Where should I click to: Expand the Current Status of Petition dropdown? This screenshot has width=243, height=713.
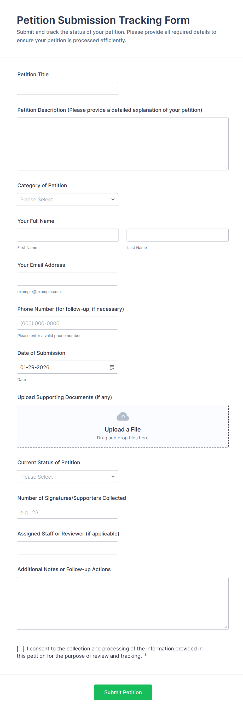[x=67, y=477]
